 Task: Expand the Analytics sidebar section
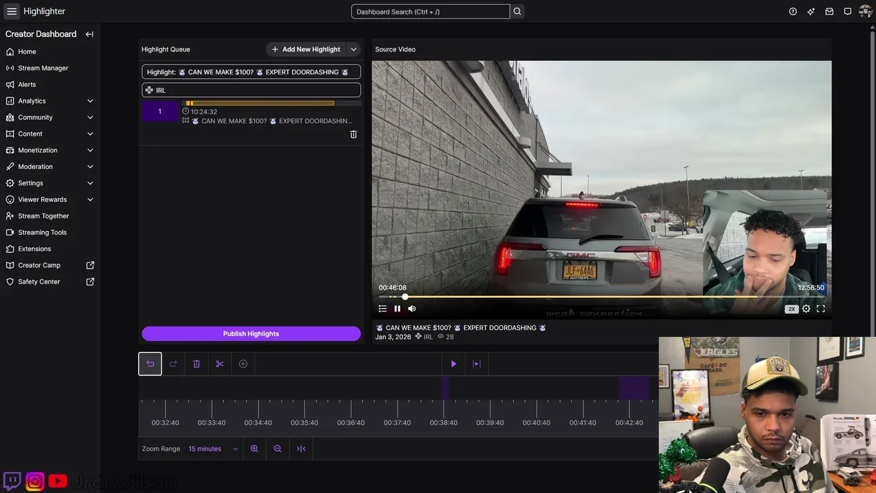90,101
